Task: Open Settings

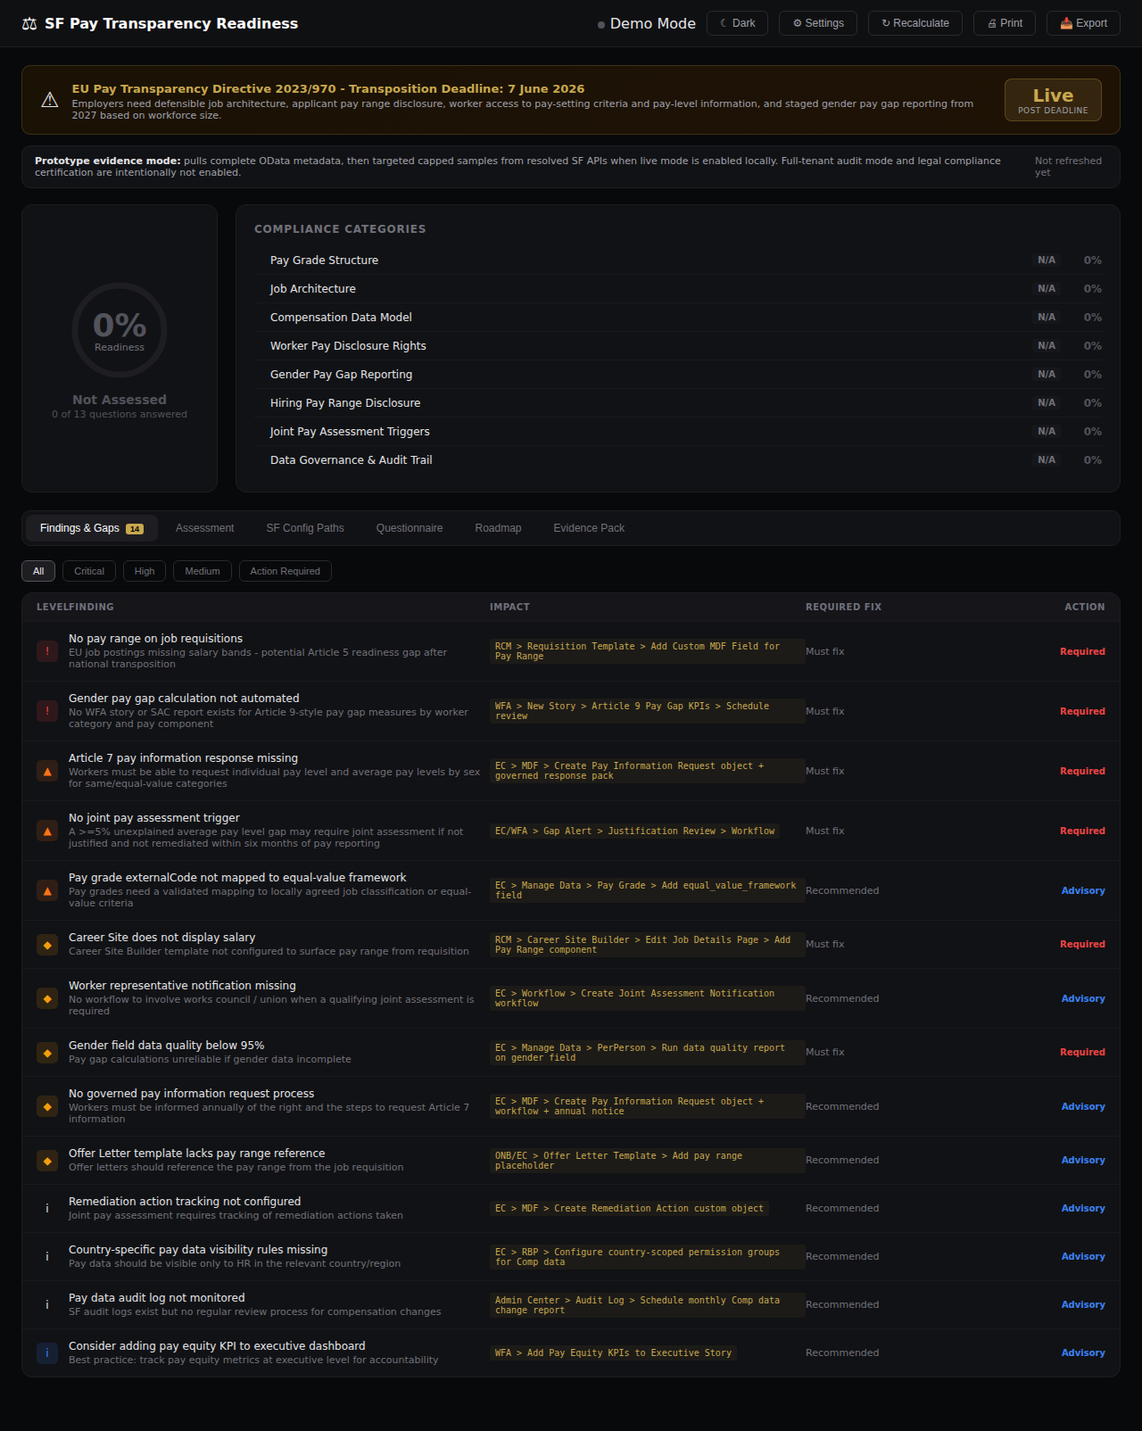Action: 818,23
